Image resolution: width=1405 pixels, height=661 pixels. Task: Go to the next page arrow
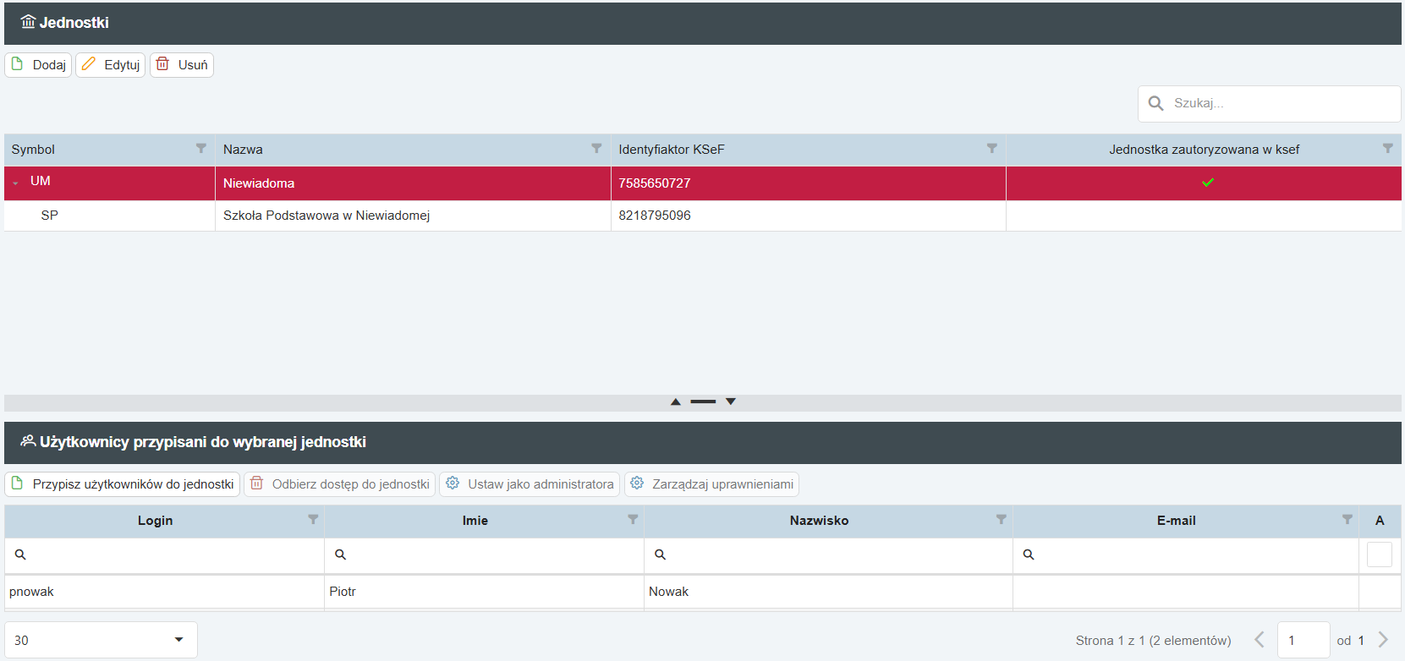(x=1383, y=640)
